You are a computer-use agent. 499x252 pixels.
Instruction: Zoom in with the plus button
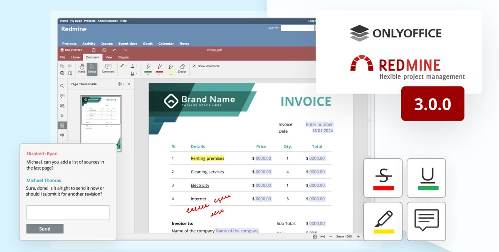coord(358,237)
